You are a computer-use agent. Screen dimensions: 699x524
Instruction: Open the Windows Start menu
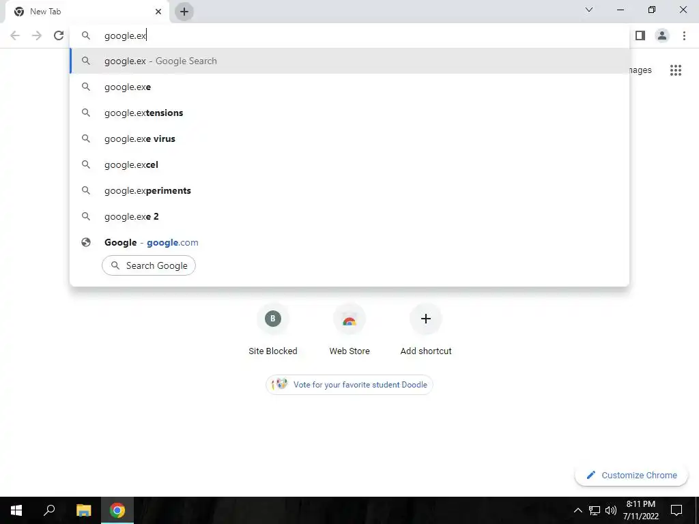coord(16,510)
